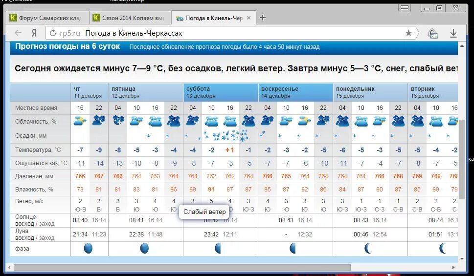This screenshot has width=474, height=276.
Task: Reload the page with the refresh icon
Action: click(x=53, y=33)
